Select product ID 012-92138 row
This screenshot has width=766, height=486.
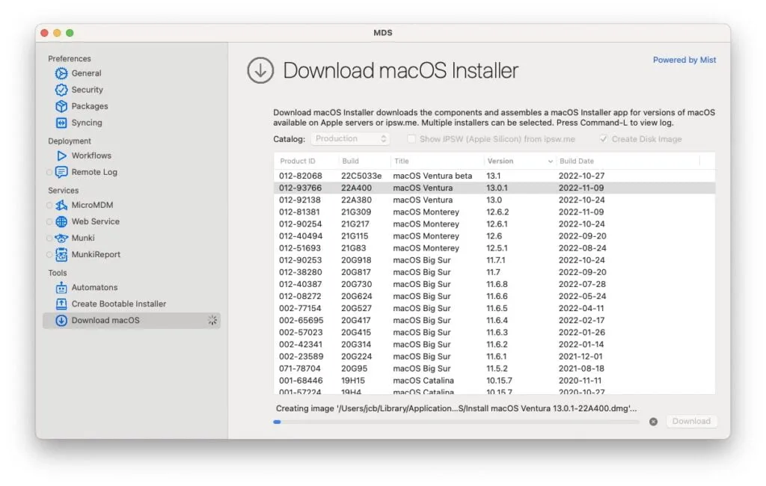(494, 200)
